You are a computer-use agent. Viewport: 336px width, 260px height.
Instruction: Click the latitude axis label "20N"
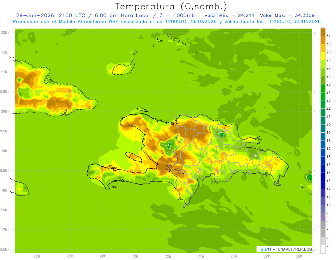point(4,111)
